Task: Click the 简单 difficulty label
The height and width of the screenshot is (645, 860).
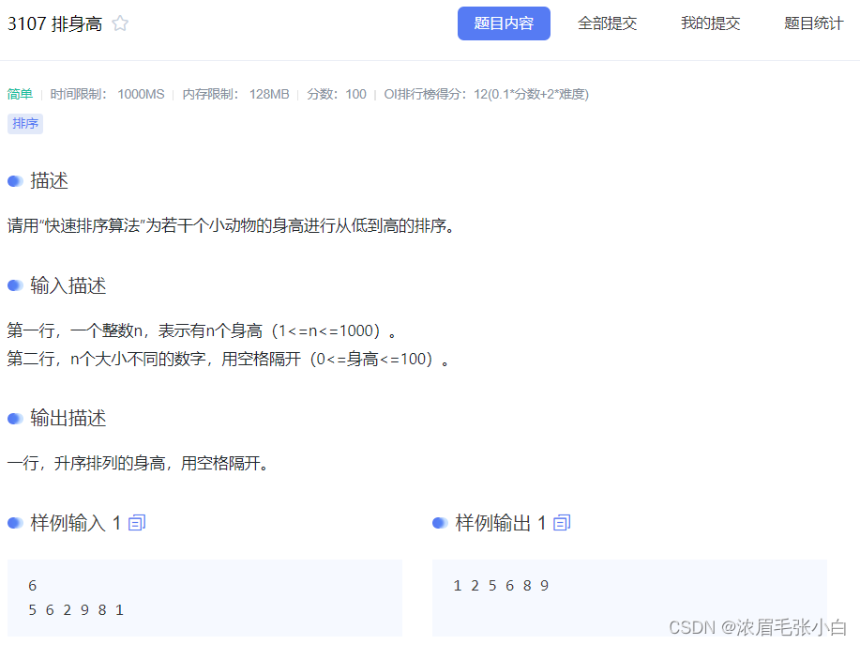Action: tap(21, 95)
